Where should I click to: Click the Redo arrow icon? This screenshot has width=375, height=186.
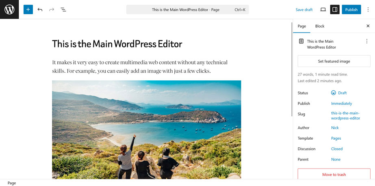52,10
